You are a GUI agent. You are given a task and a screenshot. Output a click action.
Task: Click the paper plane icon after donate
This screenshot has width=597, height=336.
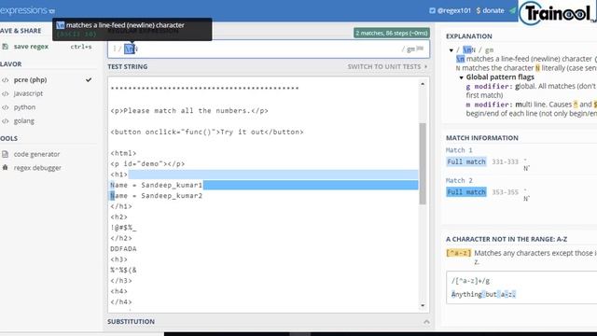pyautogui.click(x=512, y=10)
